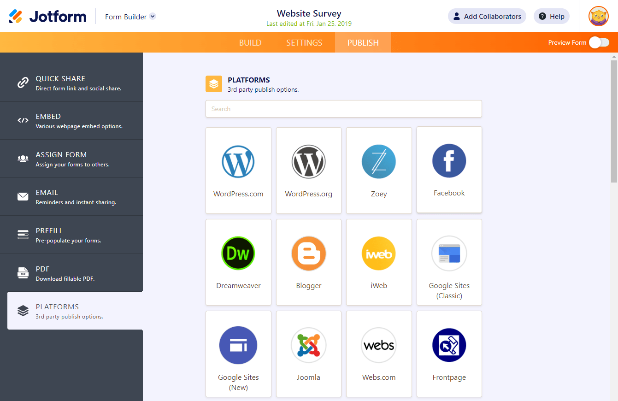The height and width of the screenshot is (401, 618).
Task: Switch to the BUILD tab
Action: pos(250,42)
